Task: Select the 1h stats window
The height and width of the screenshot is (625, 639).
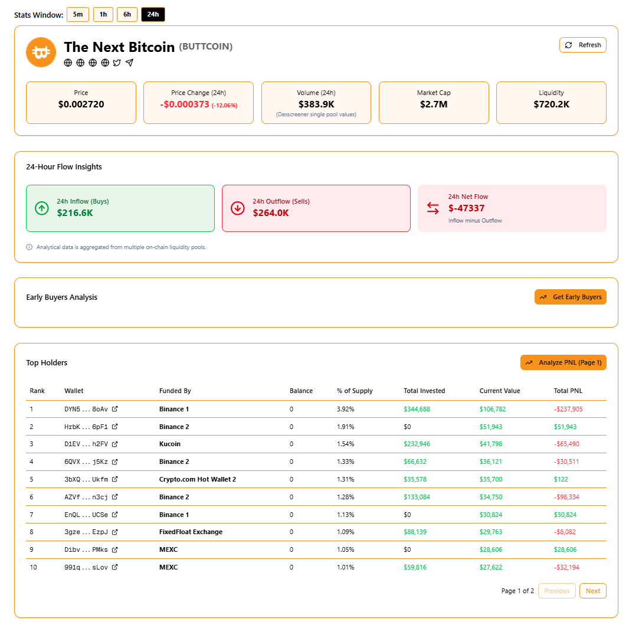Action: pos(103,15)
